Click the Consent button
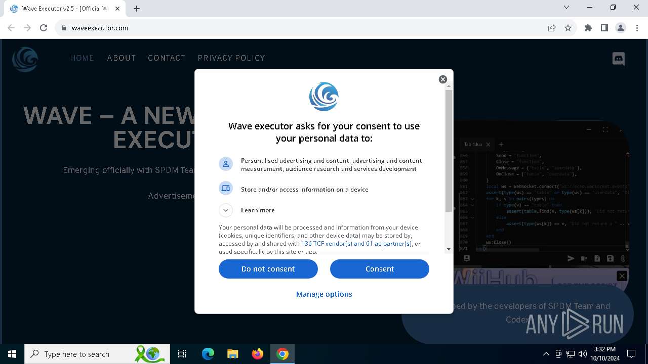648x364 pixels. pyautogui.click(x=380, y=269)
